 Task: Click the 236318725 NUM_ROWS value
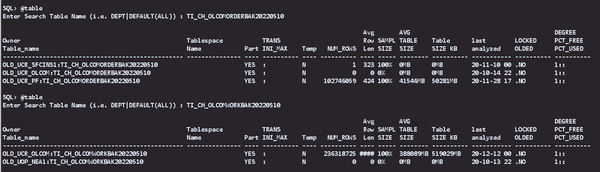coord(340,154)
